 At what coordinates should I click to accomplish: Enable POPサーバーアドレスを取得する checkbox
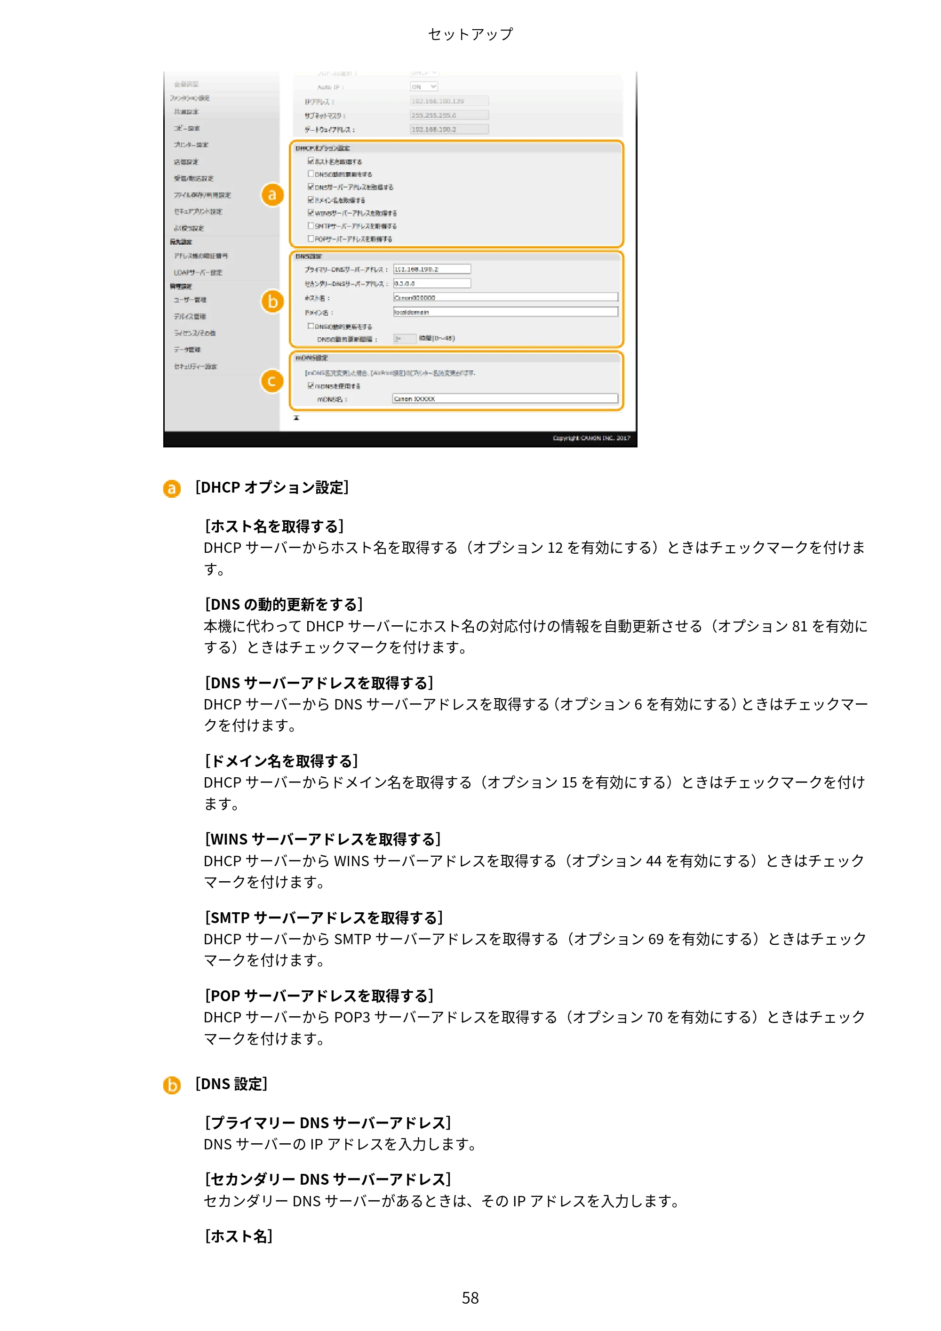[311, 238]
